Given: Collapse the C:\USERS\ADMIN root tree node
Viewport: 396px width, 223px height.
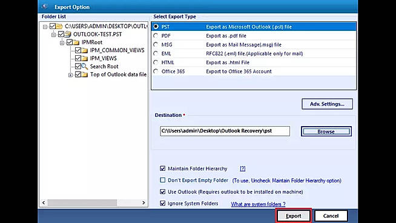Looking at the screenshot, I should pos(45,27).
